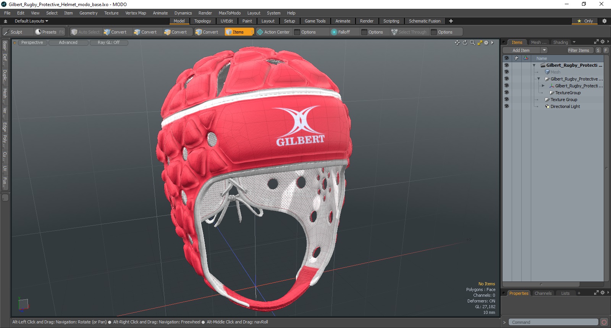Click the viewport pan arrows icon
This screenshot has height=328, width=611.
(x=457, y=43)
